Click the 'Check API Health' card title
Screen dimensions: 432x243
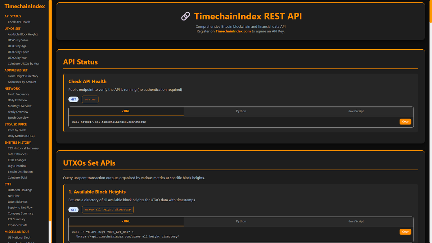[87, 81]
